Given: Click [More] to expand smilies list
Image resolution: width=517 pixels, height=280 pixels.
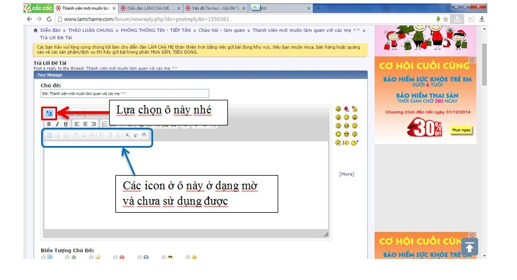Looking at the screenshot, I should pyautogui.click(x=346, y=174).
